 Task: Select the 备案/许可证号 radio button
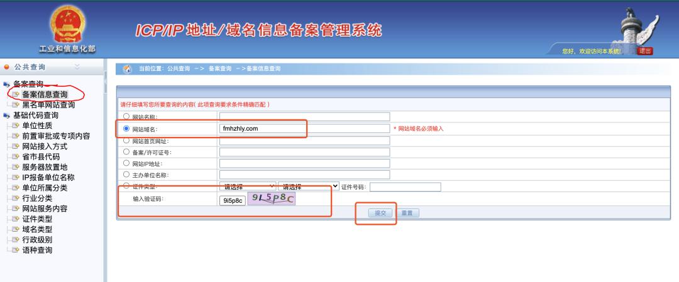point(126,152)
